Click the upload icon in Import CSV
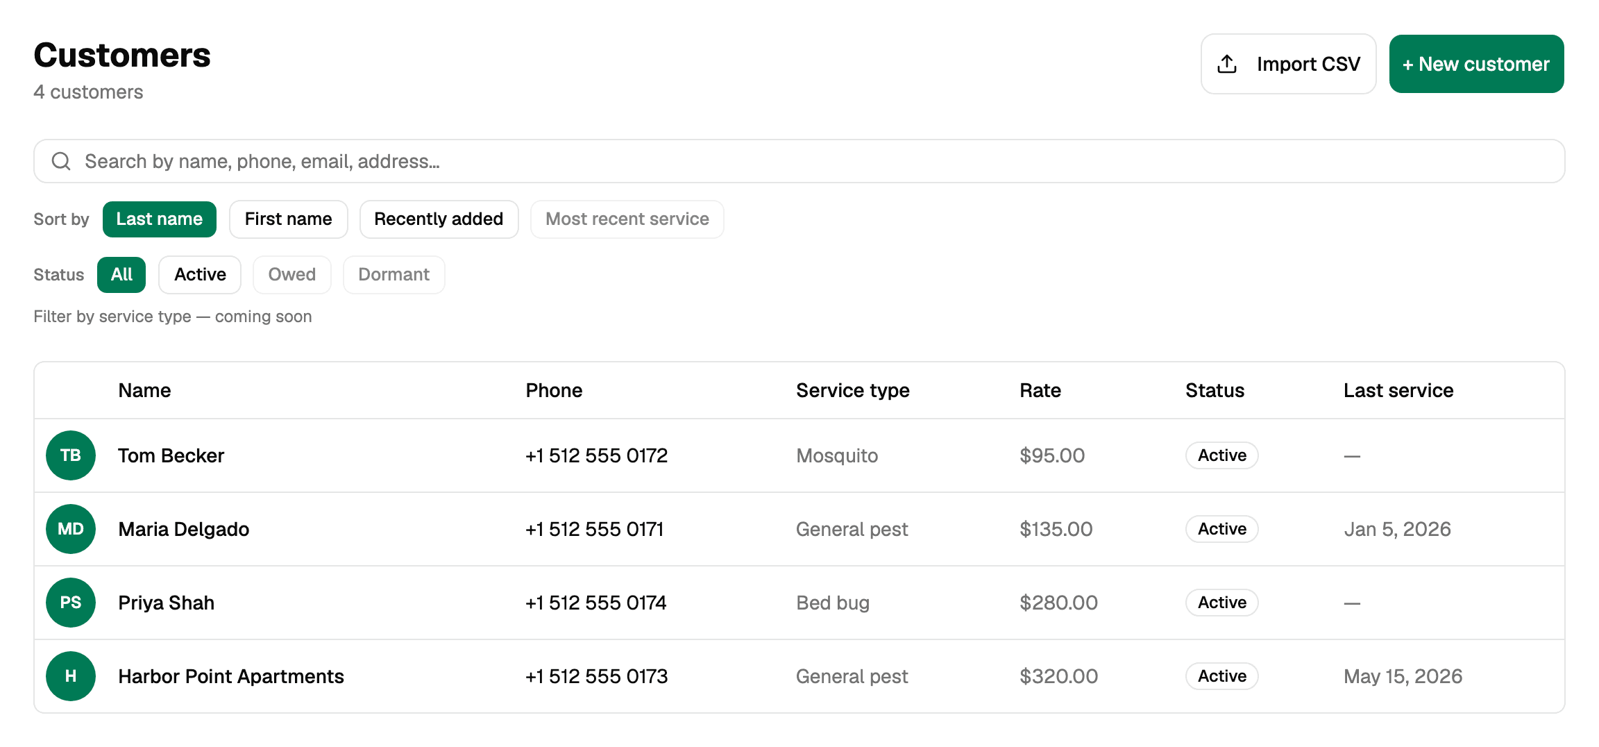 pyautogui.click(x=1227, y=64)
